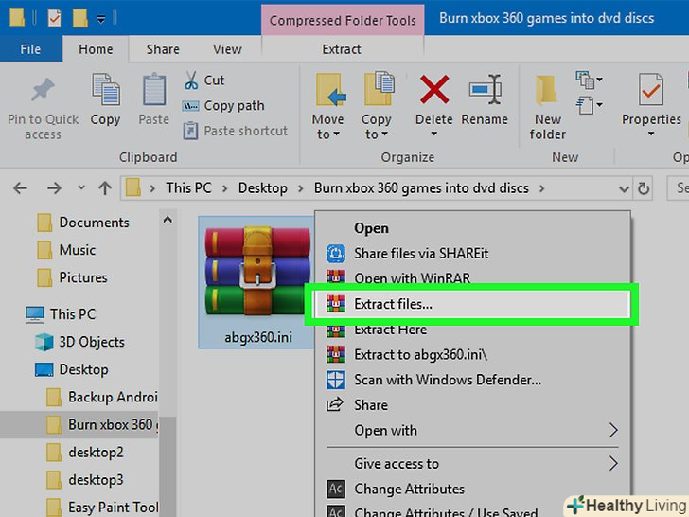The image size is (689, 517).
Task: Click the quick access Properties icon in title bar
Action: pos(54,18)
